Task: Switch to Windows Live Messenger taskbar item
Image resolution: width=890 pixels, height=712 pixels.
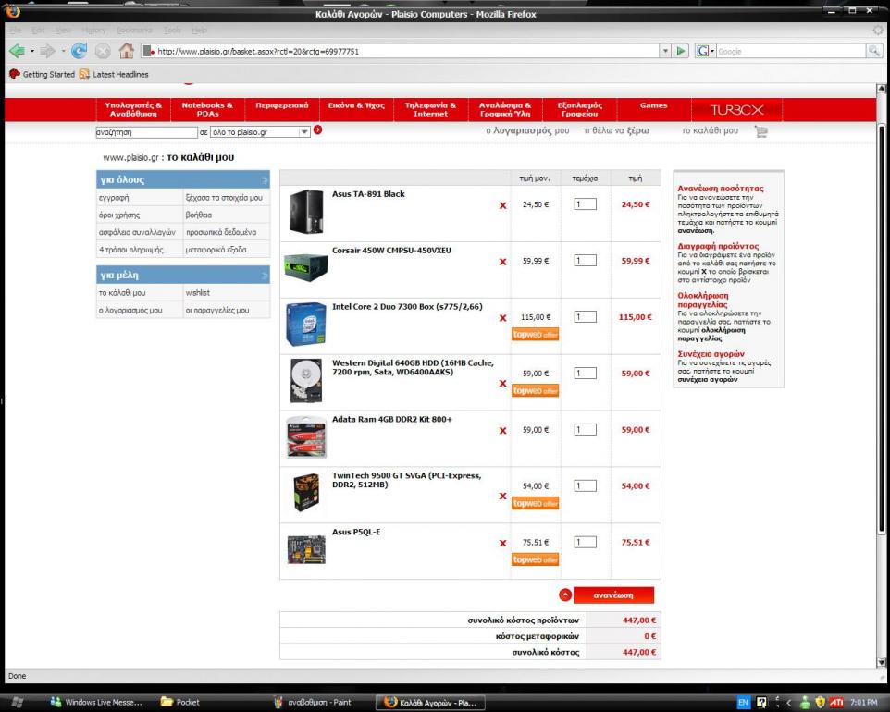Action: [96, 703]
